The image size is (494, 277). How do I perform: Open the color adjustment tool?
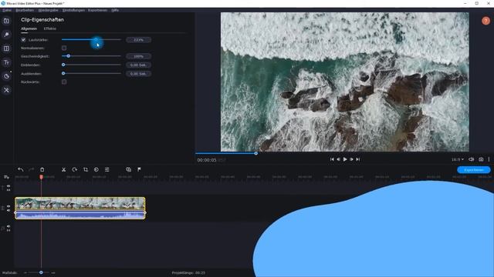click(96, 169)
